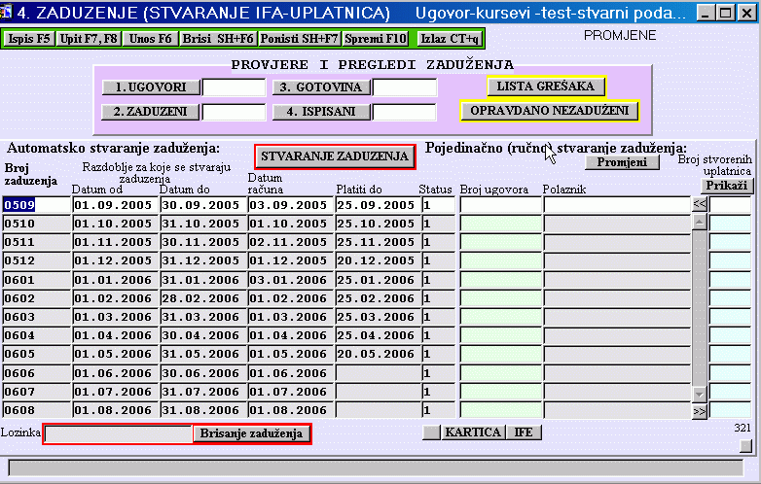
Task: Click the Izlaz CT+q button
Action: pyautogui.click(x=450, y=38)
